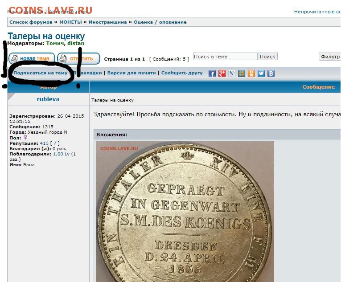
Task: Click Вложения attachments heading
Action: pyautogui.click(x=112, y=135)
